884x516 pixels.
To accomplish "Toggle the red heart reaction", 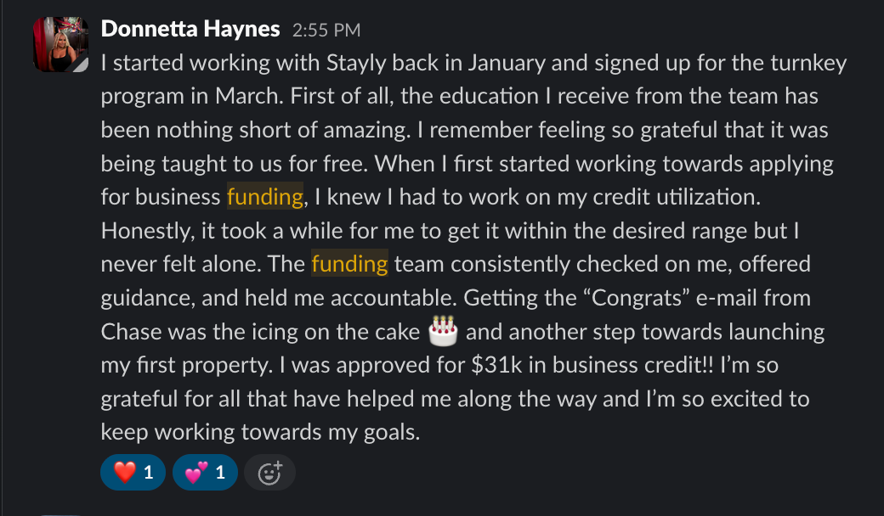I will coord(133,473).
